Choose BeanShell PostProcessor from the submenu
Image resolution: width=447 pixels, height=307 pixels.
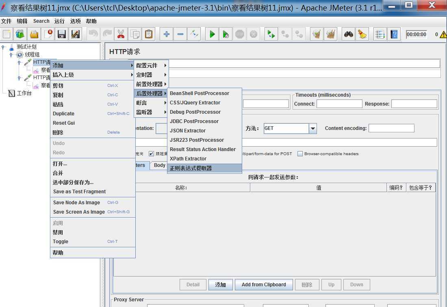(204, 93)
